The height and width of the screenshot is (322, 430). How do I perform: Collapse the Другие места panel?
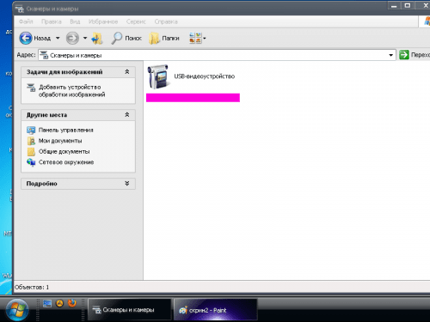pyautogui.click(x=127, y=115)
